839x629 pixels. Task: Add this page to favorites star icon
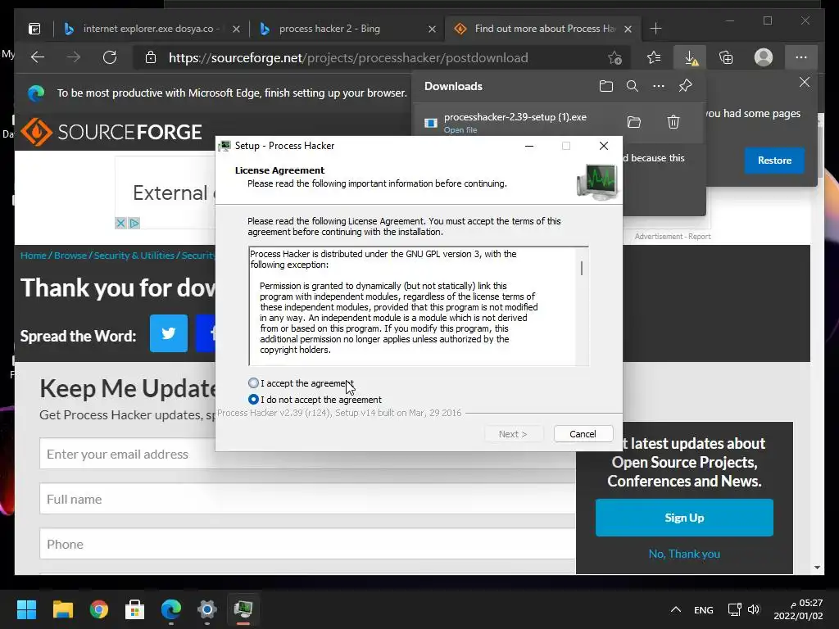point(615,57)
